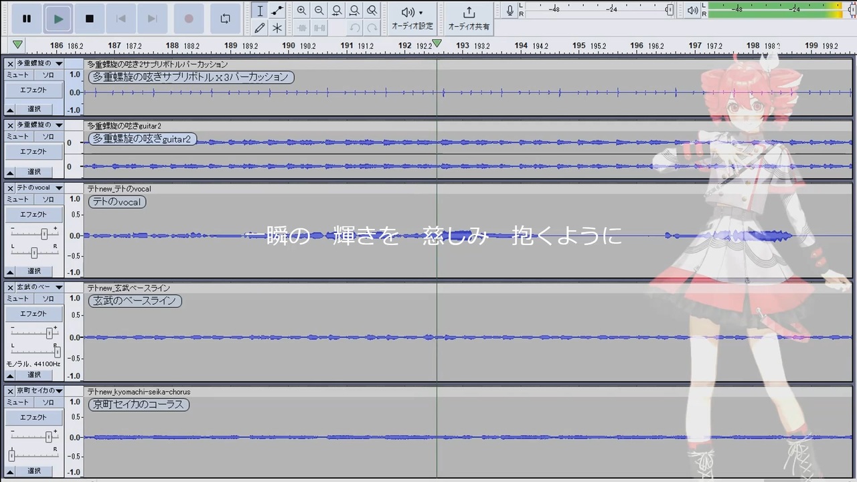Click the Zoom In magnifier icon
Image resolution: width=857 pixels, height=482 pixels.
tap(302, 10)
